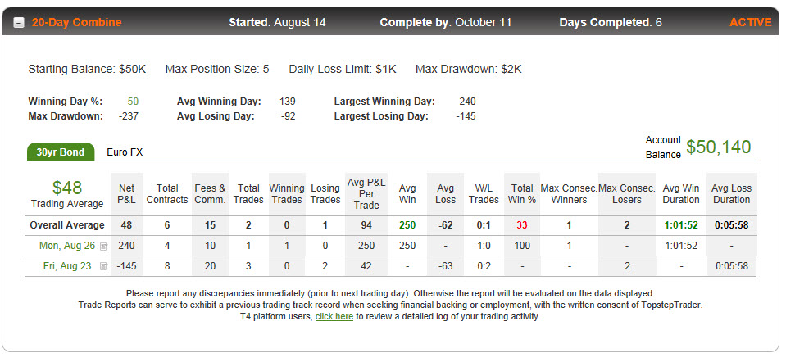
Task: Switch to the Euro FX tab
Action: [x=125, y=152]
